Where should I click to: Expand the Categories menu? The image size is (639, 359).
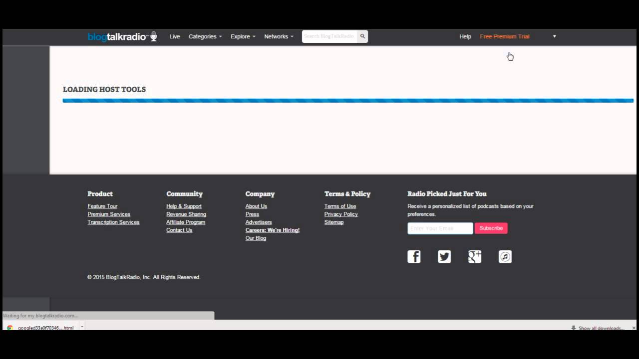coord(205,36)
